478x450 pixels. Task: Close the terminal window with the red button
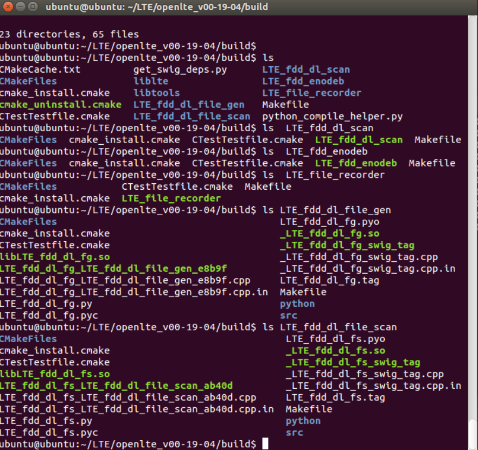[8, 7]
